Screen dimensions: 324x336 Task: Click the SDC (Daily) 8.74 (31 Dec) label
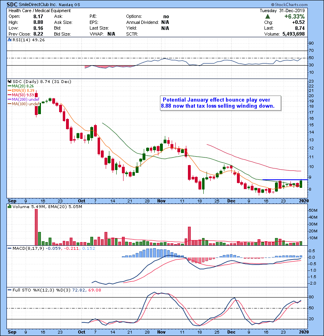[x=42, y=81]
